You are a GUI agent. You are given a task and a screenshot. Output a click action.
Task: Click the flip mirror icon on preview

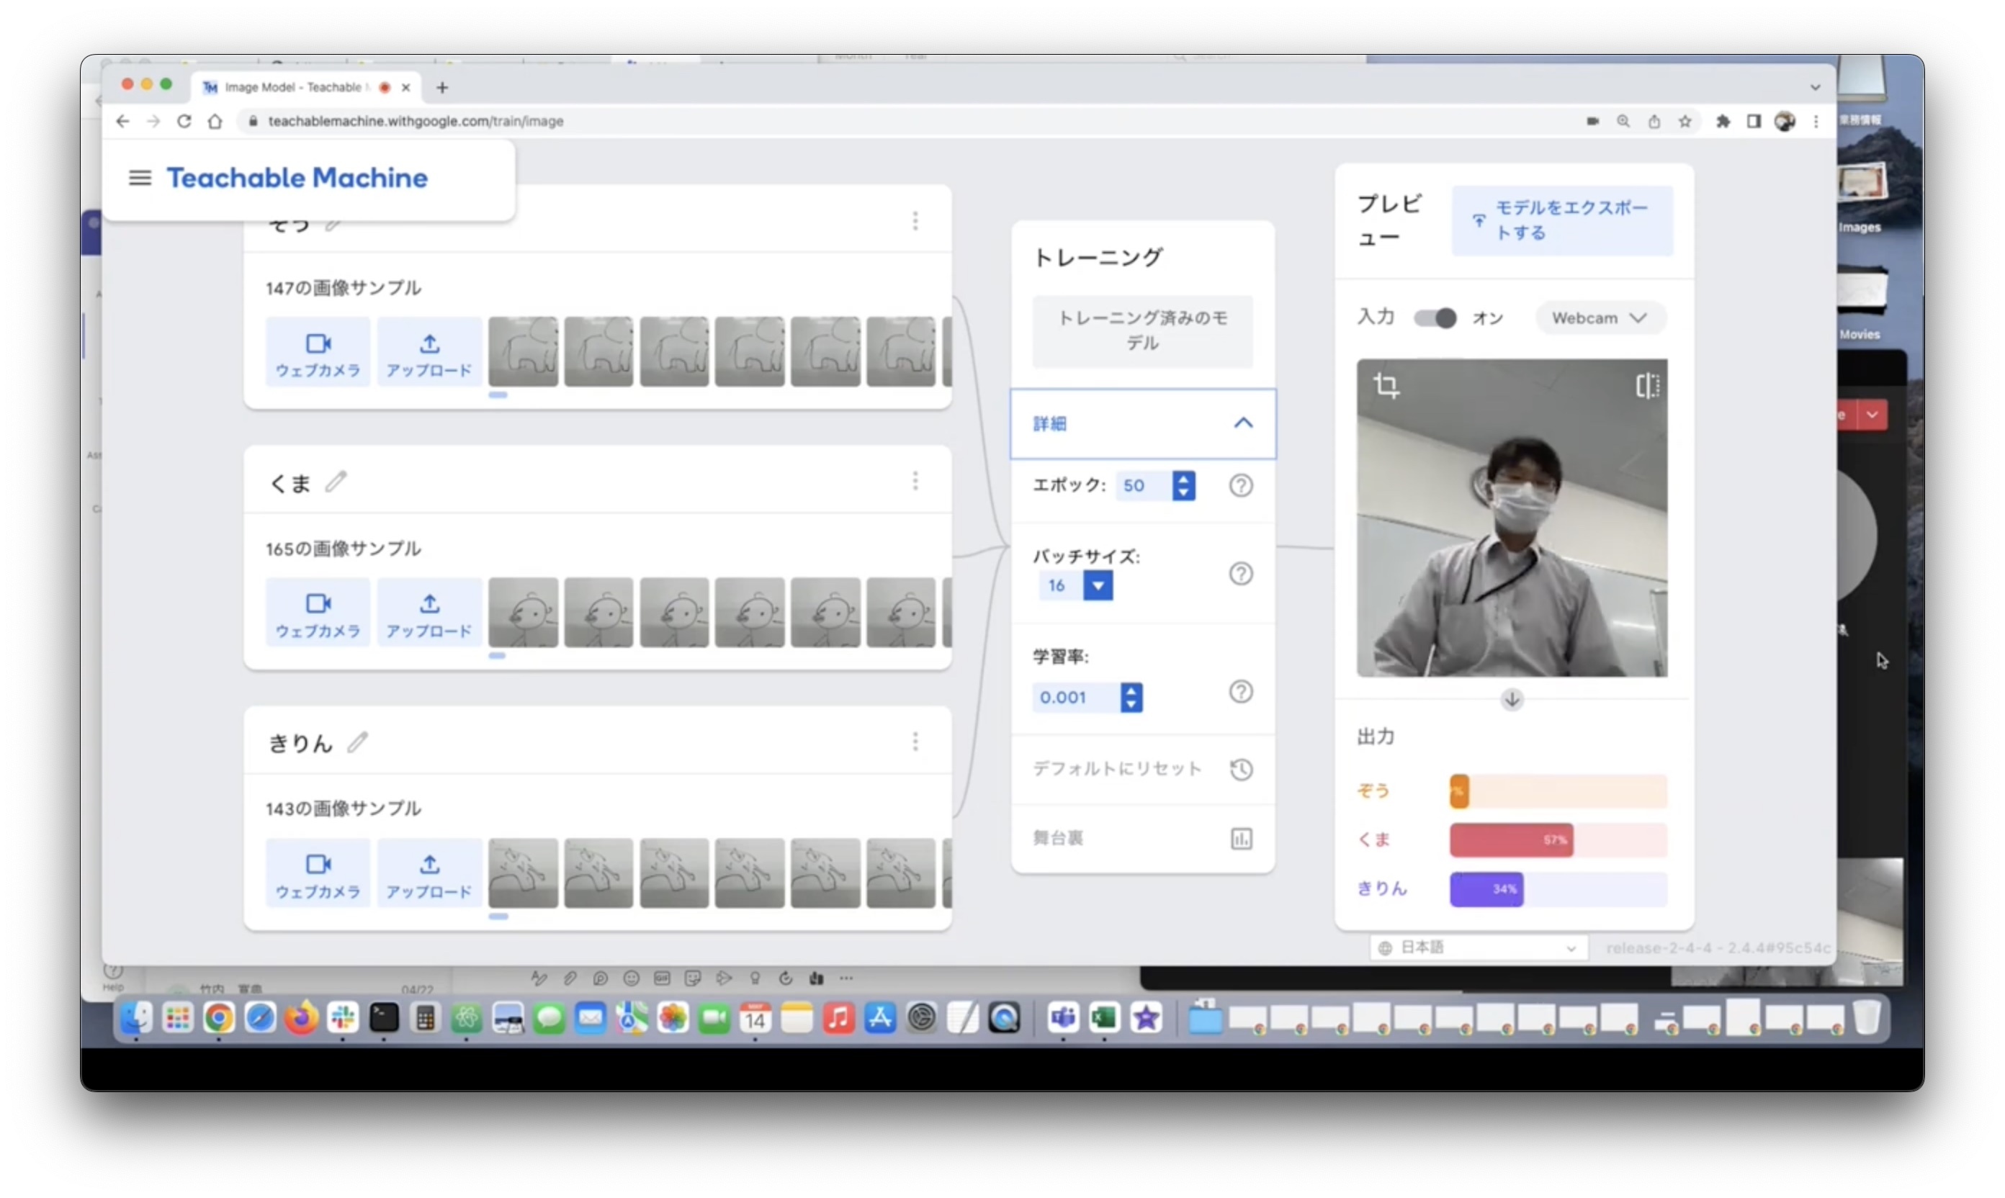tap(1647, 385)
